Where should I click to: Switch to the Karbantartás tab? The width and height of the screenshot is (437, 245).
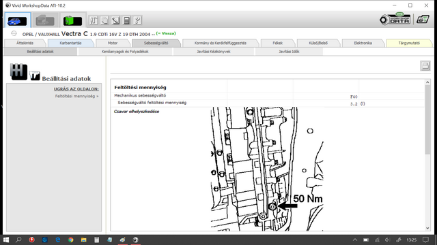tap(70, 43)
